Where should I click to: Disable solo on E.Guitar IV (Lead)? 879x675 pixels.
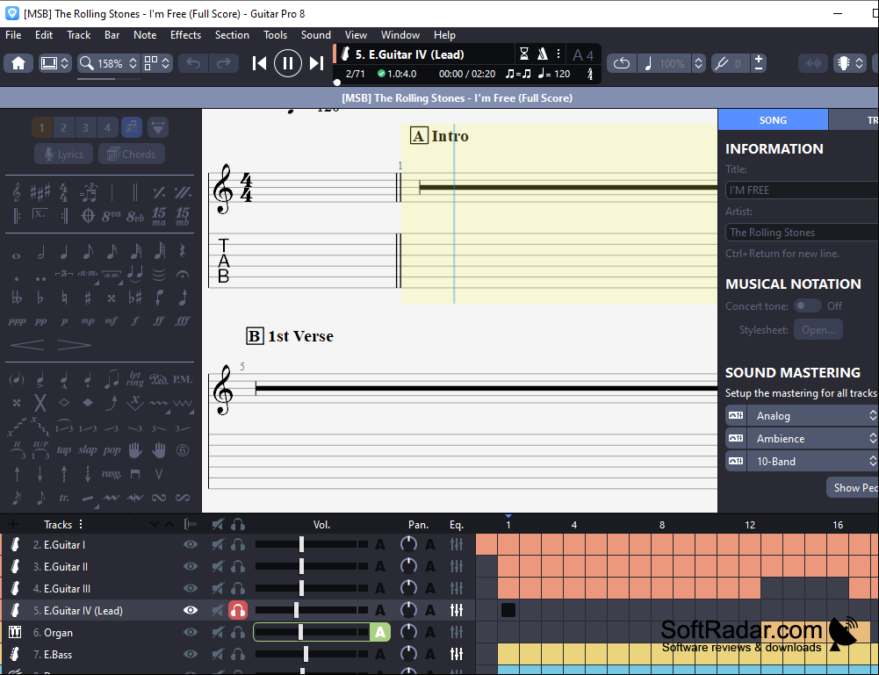tap(238, 610)
